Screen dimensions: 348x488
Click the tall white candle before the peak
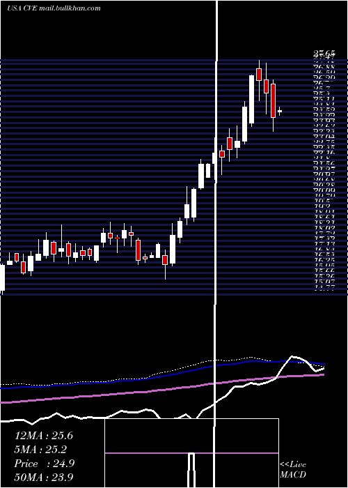tap(252, 99)
